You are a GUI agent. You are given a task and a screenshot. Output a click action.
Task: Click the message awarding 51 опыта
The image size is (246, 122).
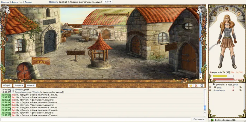tap(29, 95)
